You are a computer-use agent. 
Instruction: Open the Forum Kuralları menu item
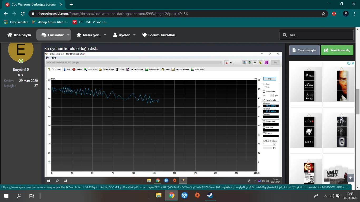tap(159, 35)
